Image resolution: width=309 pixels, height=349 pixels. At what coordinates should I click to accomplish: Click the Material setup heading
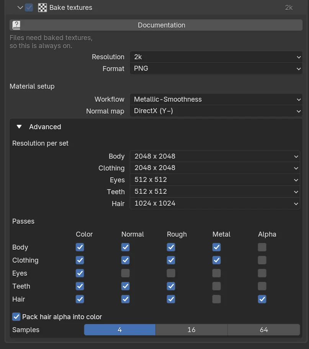tap(32, 86)
